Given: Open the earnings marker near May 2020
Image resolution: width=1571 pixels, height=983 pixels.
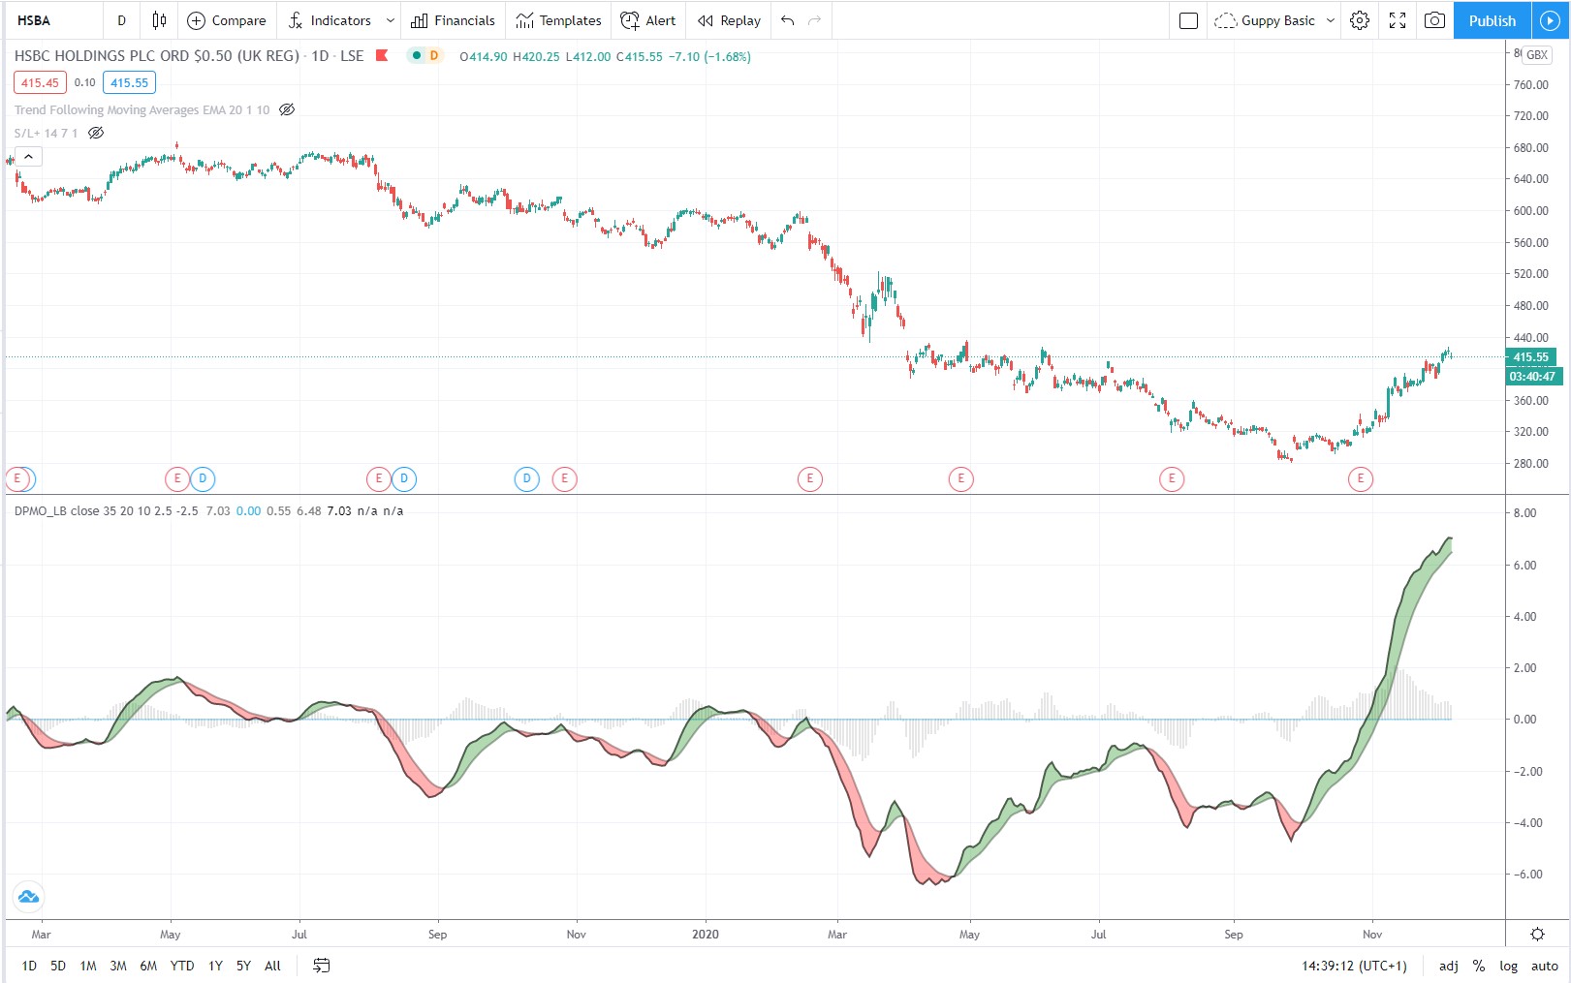Looking at the screenshot, I should tap(960, 478).
